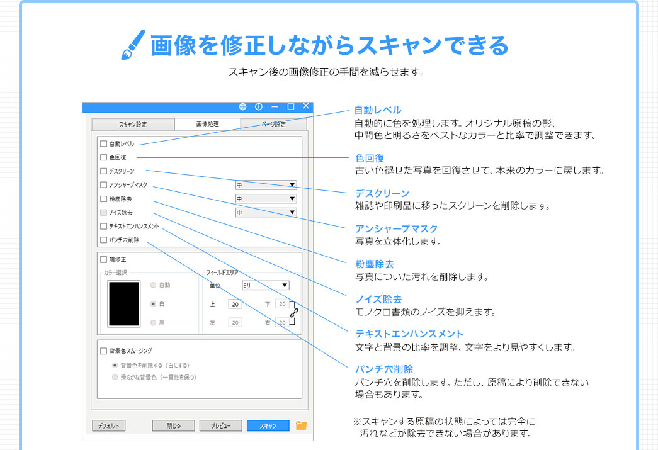Close the scanner dialog window
Screen dimensions: 658x450
306,106
